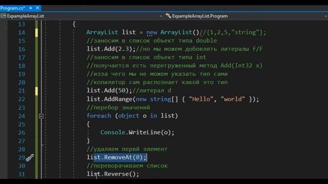Click the comment '//литерал d'
This screenshot has height=184, width=328.
tap(152, 90)
